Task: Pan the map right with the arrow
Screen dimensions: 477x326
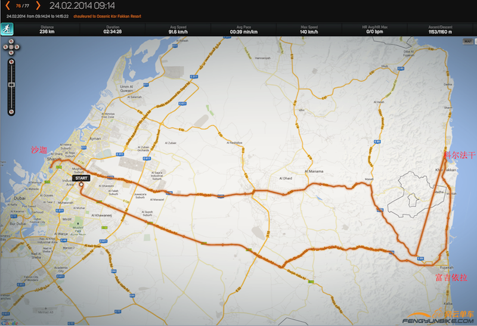Action: 17,47
